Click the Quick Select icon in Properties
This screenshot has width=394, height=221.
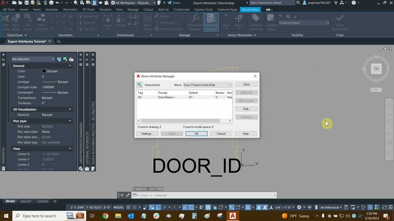click(71, 59)
